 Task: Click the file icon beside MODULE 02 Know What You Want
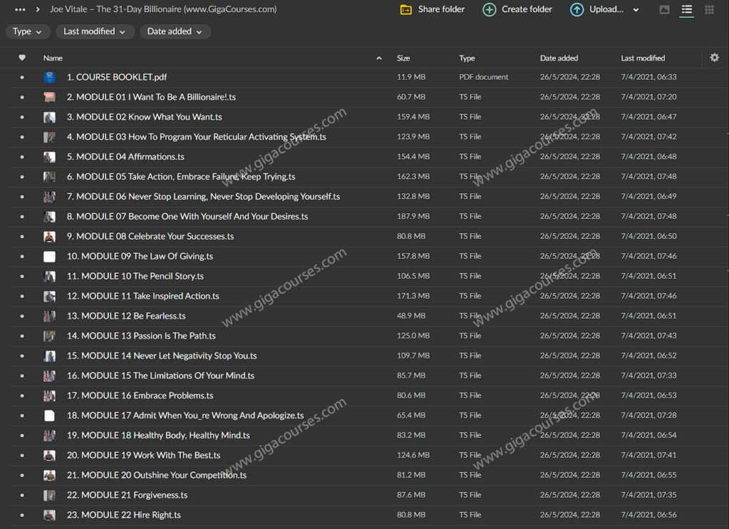(48, 117)
